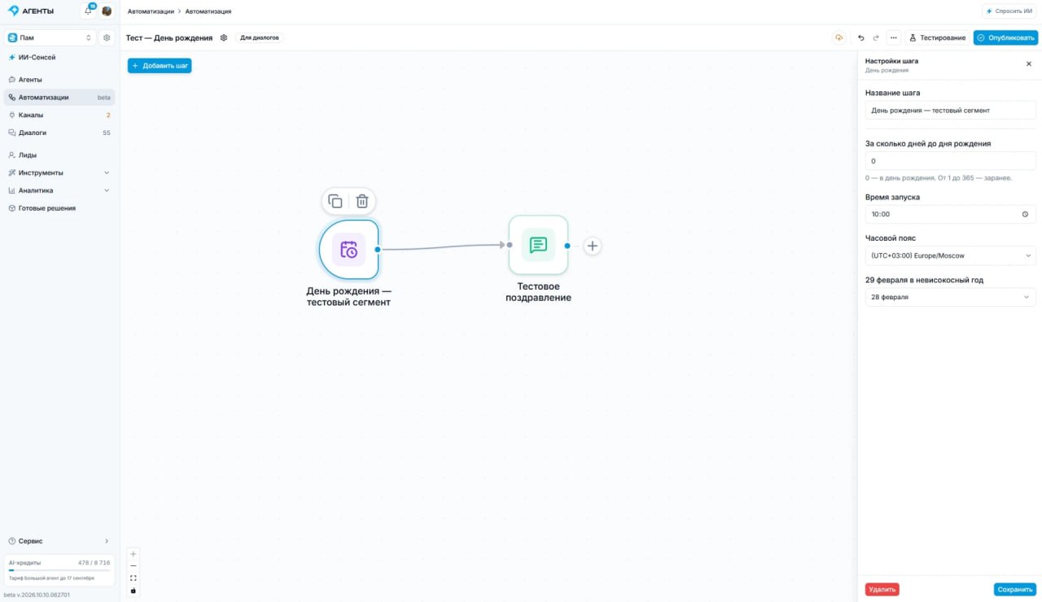Screen dimensions: 1042x602
Task: Select the Тестовое поздравление message node
Action: tap(538, 245)
